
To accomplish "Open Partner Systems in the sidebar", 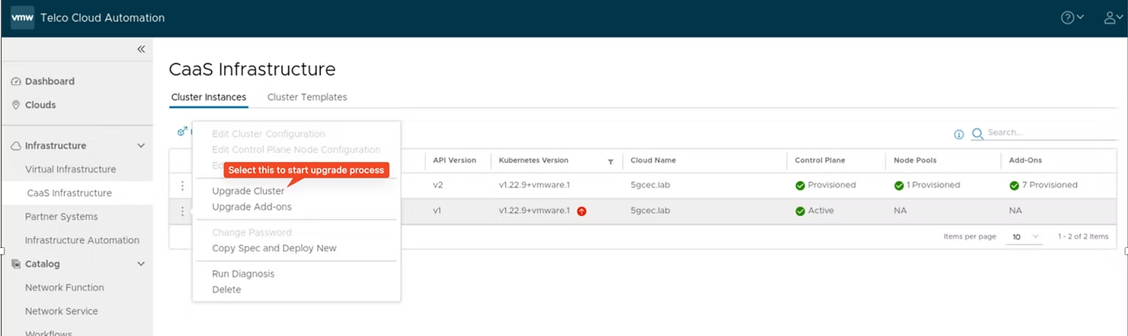I will click(x=61, y=217).
